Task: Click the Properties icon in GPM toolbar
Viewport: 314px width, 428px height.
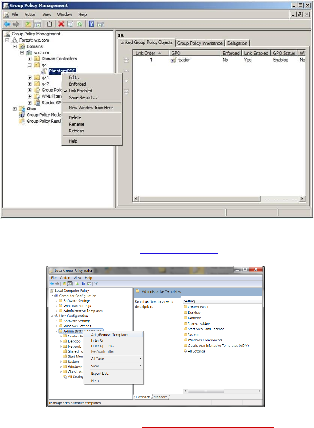Action: pos(70,24)
